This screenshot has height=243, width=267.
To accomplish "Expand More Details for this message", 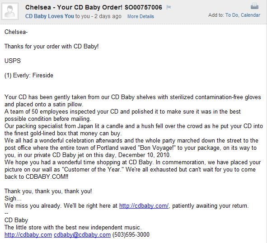I will tap(141, 16).
